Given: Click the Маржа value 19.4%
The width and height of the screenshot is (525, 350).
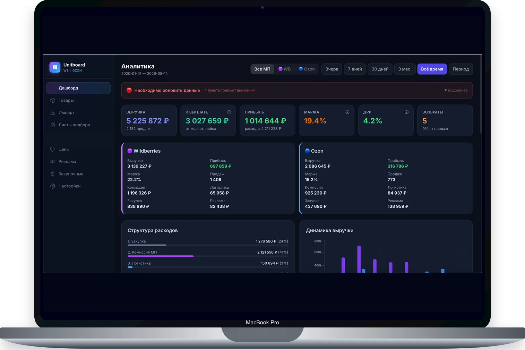Looking at the screenshot, I should [x=315, y=121].
